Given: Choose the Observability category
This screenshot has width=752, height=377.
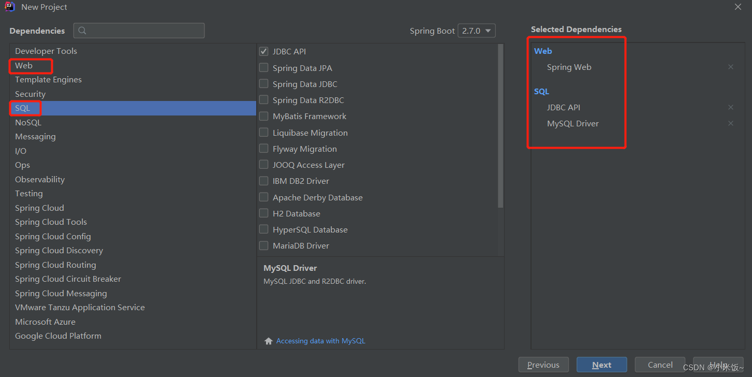Looking at the screenshot, I should click(x=133, y=179).
